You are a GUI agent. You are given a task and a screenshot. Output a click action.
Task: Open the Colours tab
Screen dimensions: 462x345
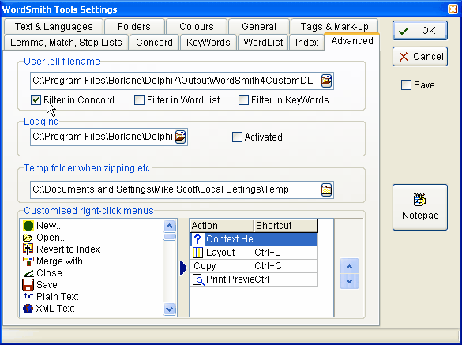pyautogui.click(x=197, y=27)
